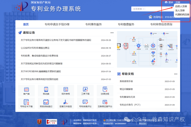Click the government site error-report badge in footer
Image resolution: width=191 pixels, height=127 pixels.
tap(52, 121)
